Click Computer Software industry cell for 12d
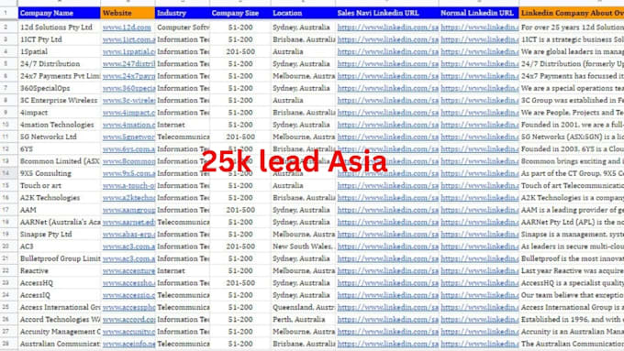The width and height of the screenshot is (624, 351). coord(182,27)
